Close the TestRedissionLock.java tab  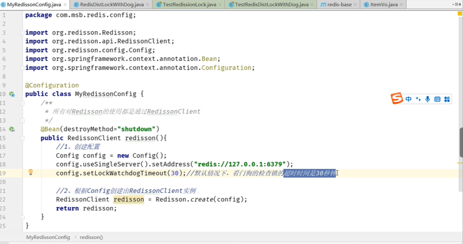coord(220,5)
